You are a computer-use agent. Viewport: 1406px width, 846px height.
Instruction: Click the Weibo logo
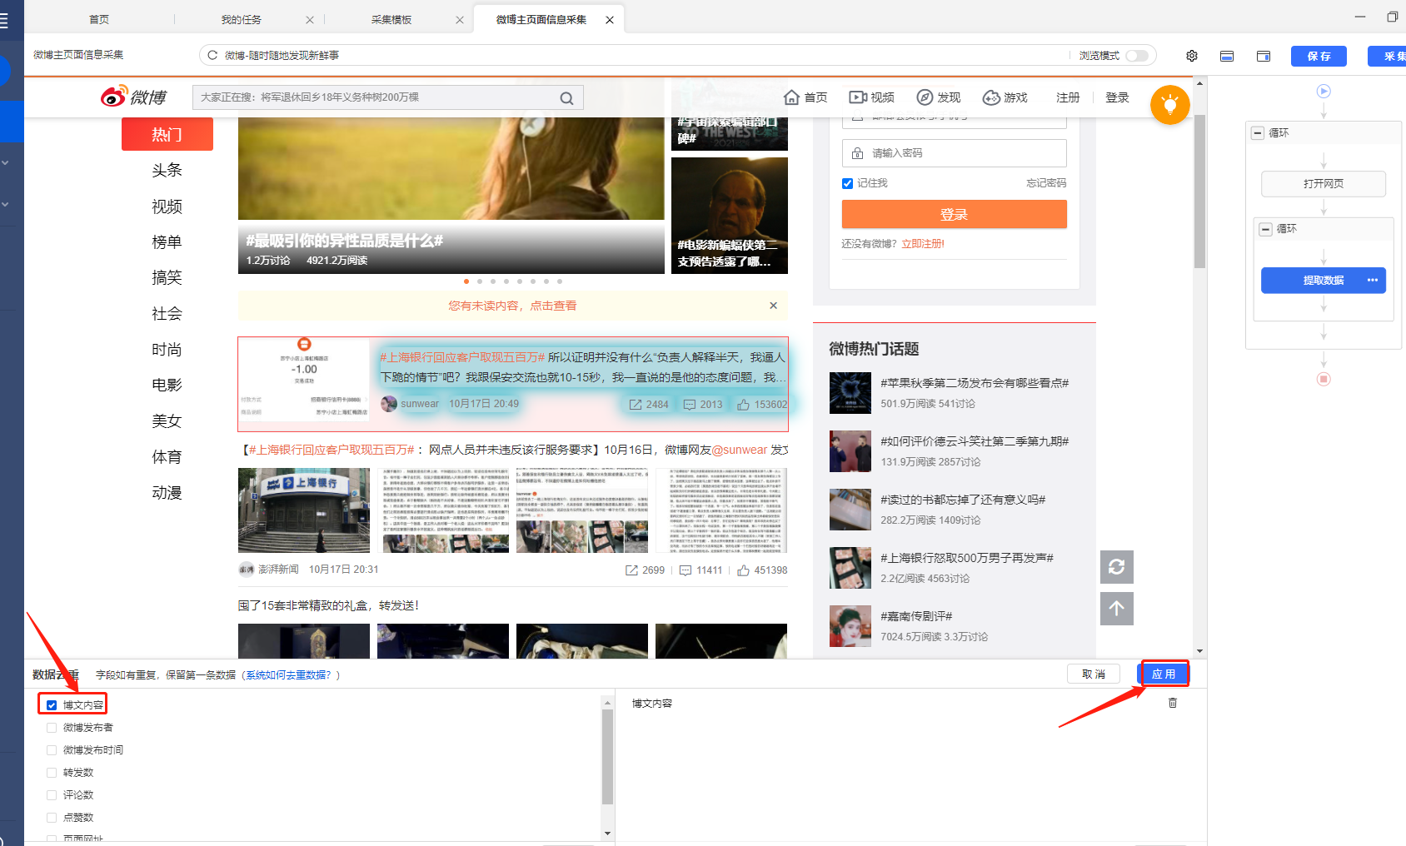(x=134, y=97)
